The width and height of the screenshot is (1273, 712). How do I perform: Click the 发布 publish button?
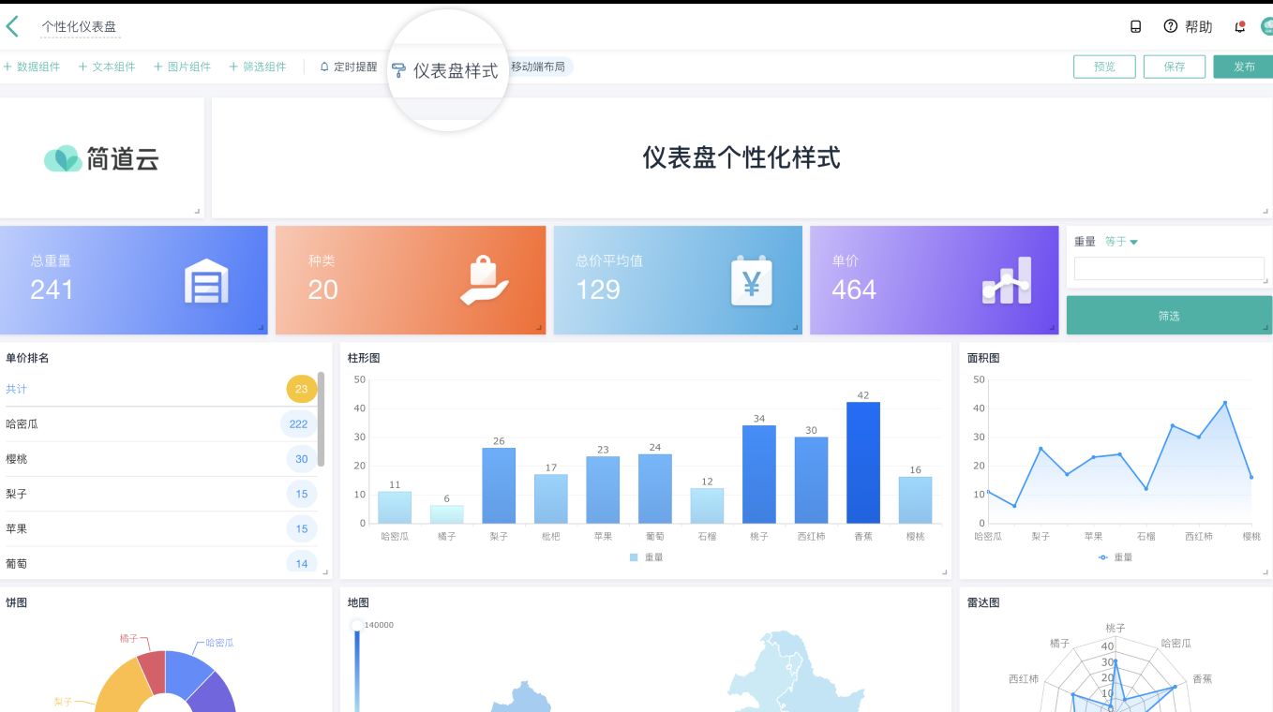click(x=1244, y=67)
